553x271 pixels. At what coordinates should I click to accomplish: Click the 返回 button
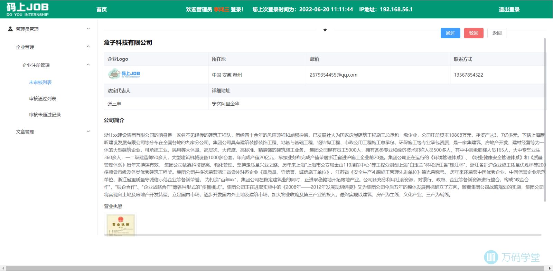(497, 33)
